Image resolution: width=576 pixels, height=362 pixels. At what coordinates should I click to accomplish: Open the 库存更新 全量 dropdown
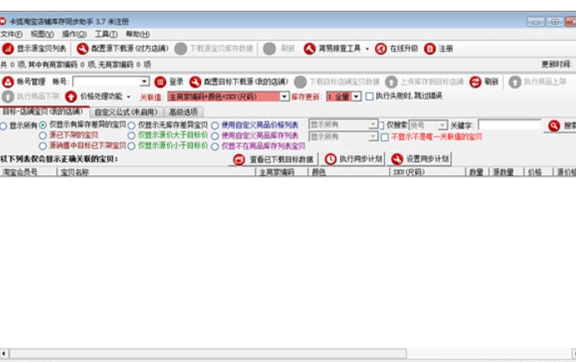click(356, 96)
